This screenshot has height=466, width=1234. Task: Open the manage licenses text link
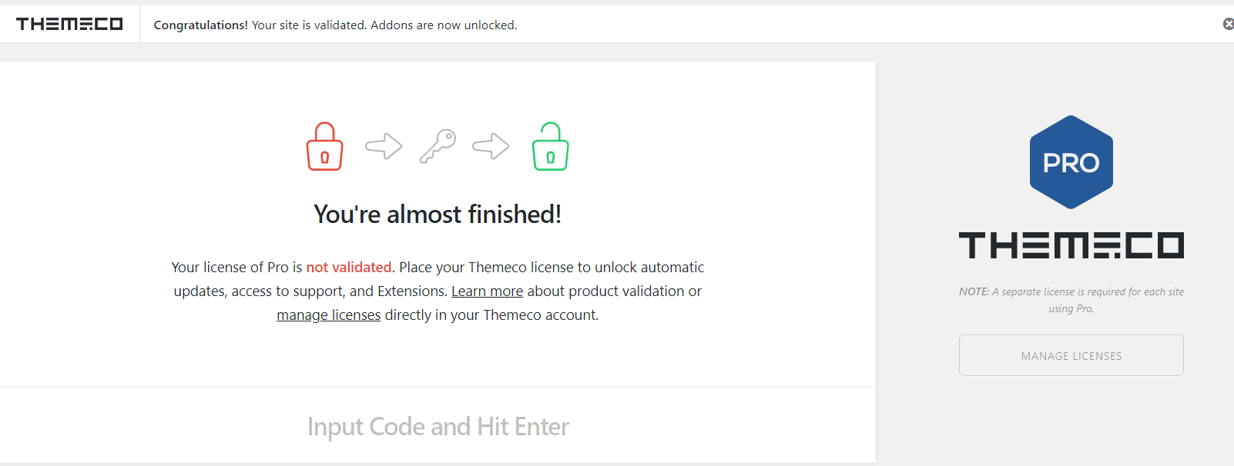[328, 315]
